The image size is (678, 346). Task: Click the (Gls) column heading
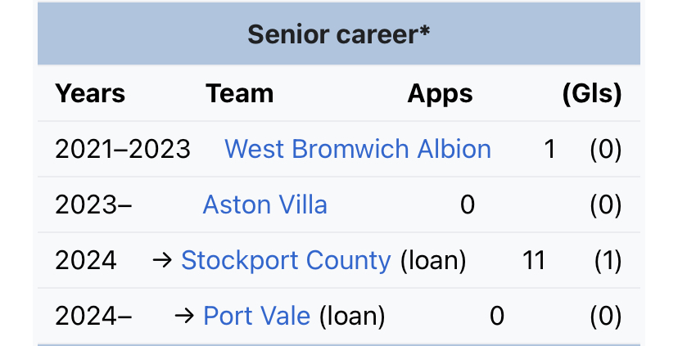(592, 94)
